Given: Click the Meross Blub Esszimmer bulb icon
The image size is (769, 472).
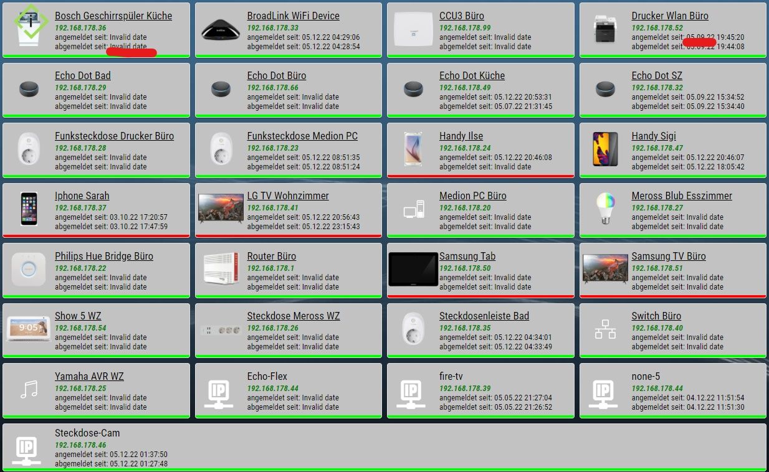Looking at the screenshot, I should pos(606,209).
